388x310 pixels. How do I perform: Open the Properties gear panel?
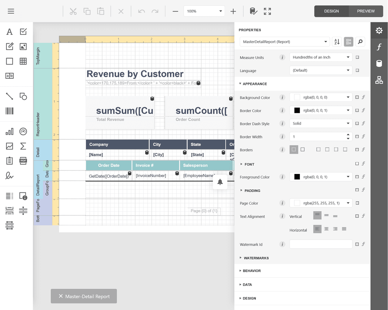(x=379, y=30)
